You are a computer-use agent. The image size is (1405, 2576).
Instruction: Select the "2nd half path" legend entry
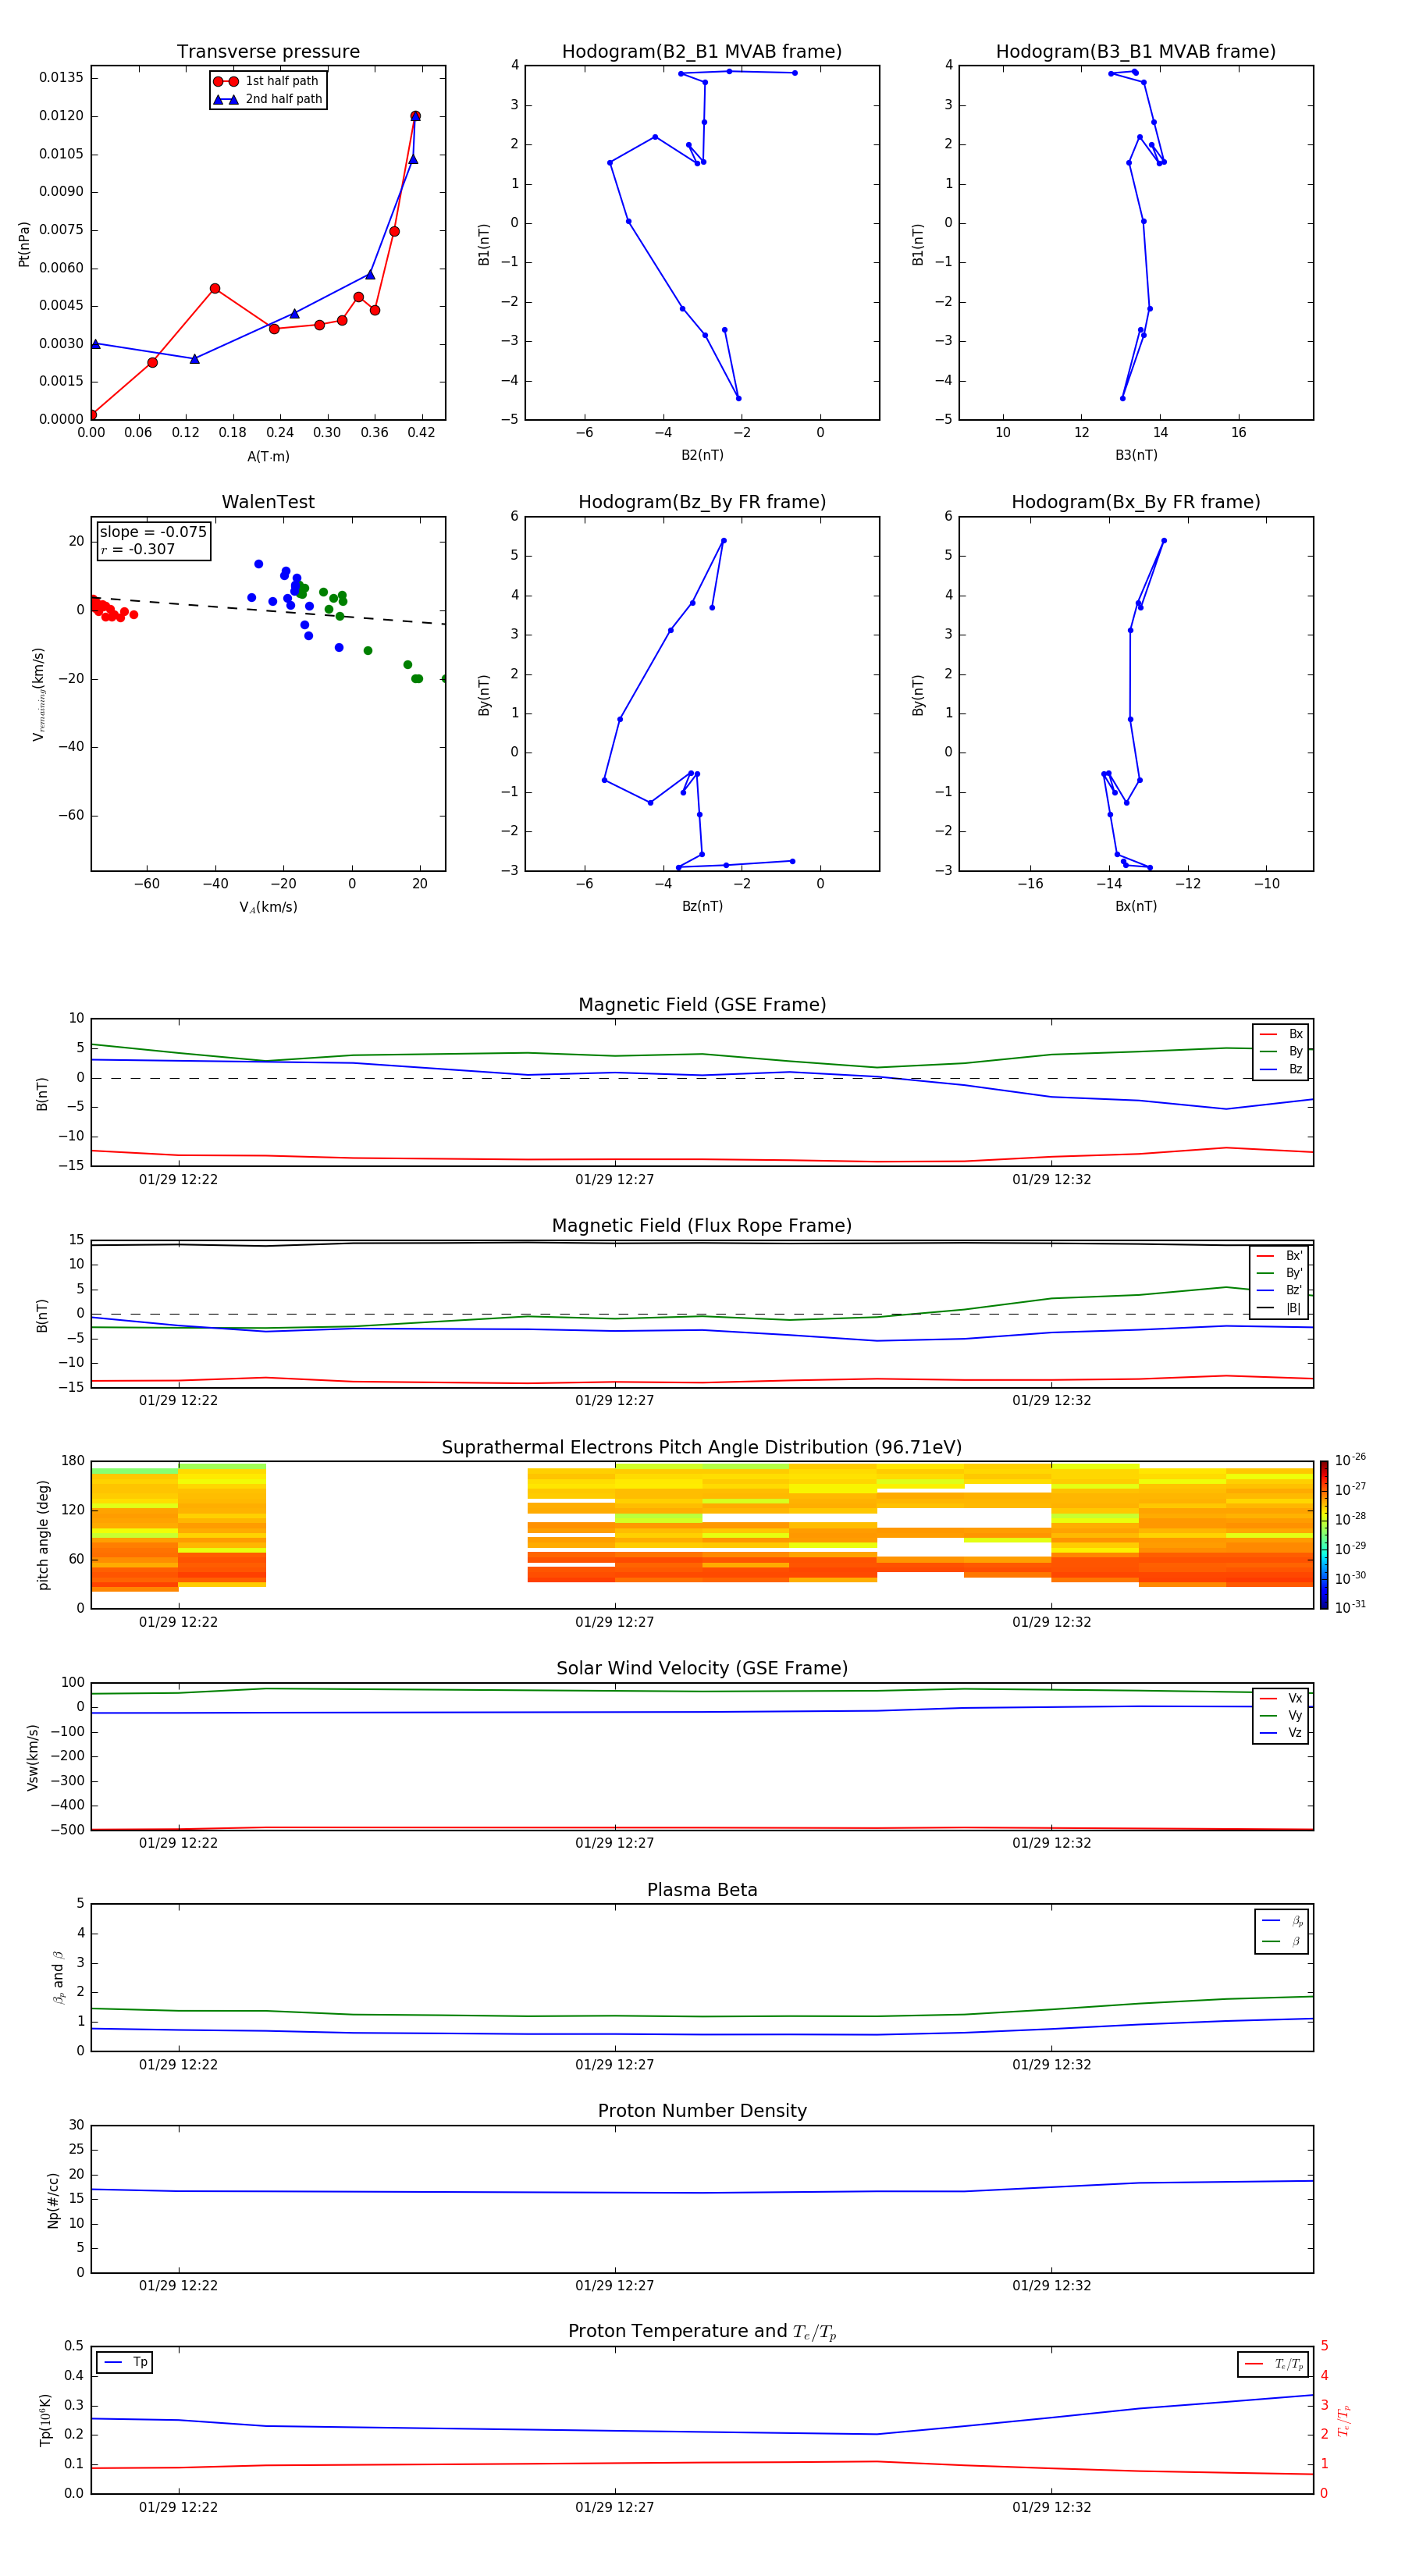pyautogui.click(x=267, y=99)
